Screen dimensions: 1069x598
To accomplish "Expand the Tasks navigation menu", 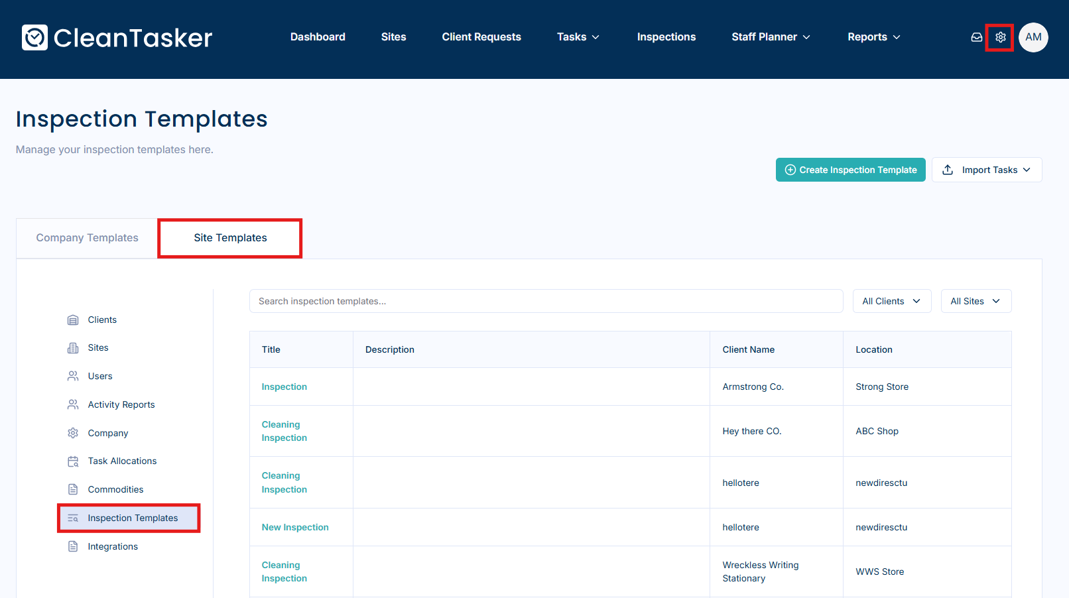I will pyautogui.click(x=578, y=37).
